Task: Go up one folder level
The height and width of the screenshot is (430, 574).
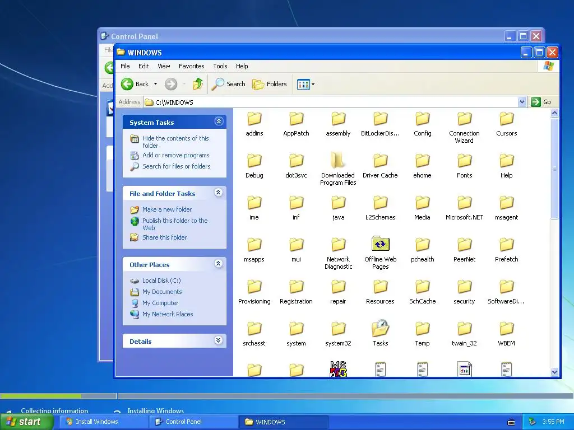Action: [198, 84]
